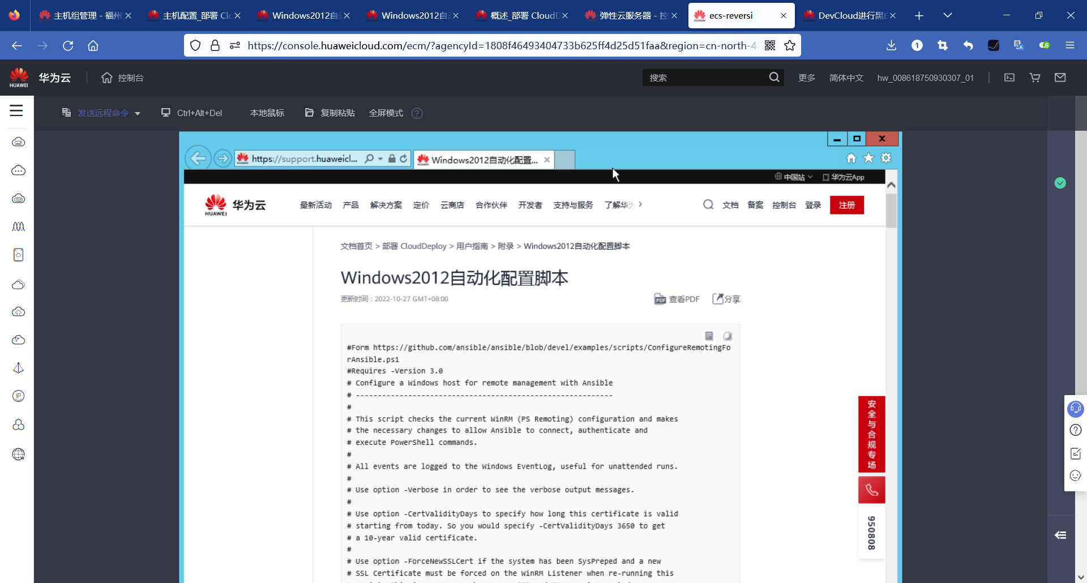Open the CLI terminal icon in the top bar
The width and height of the screenshot is (1087, 583).
[1009, 78]
